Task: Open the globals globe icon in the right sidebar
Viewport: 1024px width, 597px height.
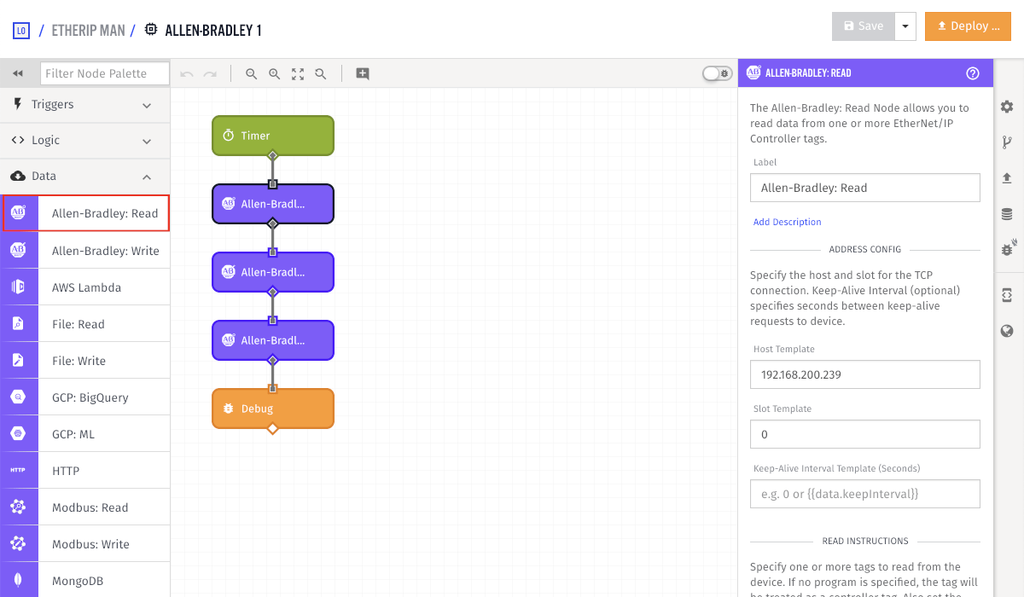Action: [1007, 331]
